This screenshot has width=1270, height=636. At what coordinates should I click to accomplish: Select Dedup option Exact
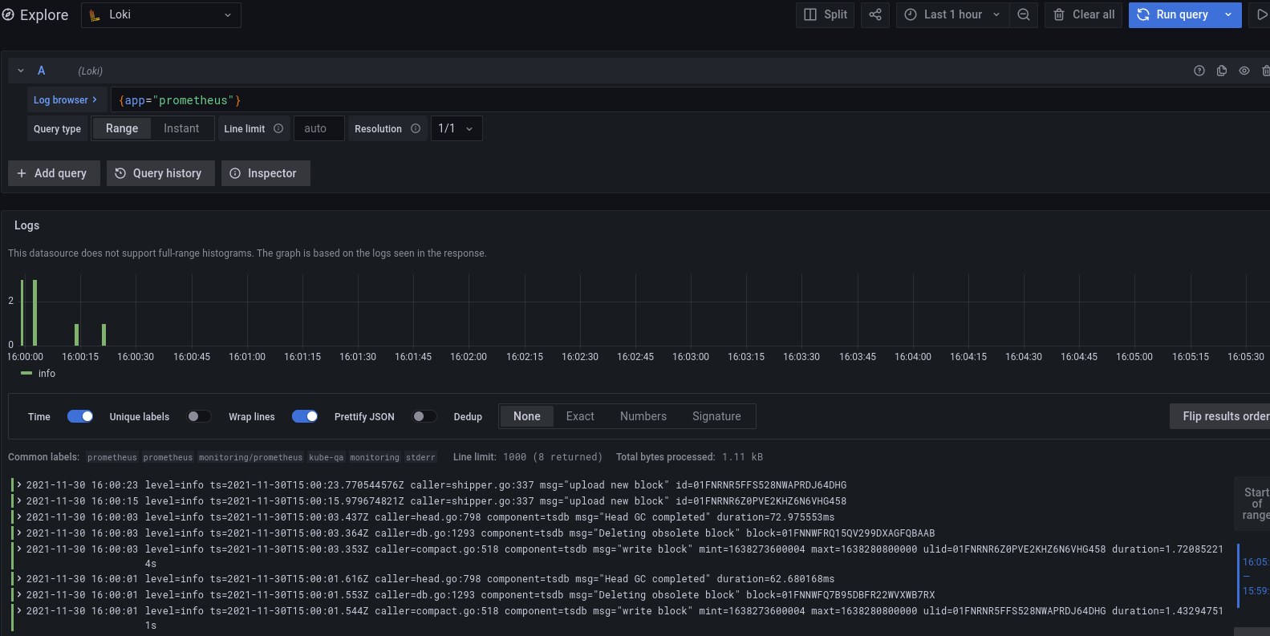coord(580,416)
